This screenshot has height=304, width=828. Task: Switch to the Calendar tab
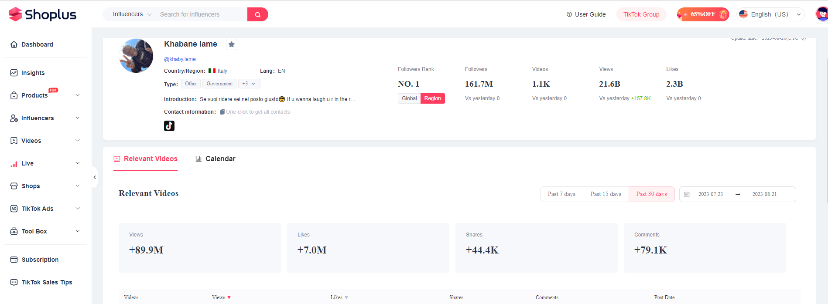[216, 159]
